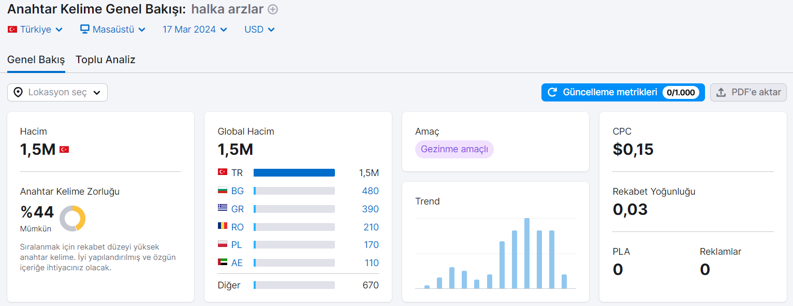Screen dimensions: 793x306
Task: Click the plus icon beside halka arzlar
Action: pos(273,9)
